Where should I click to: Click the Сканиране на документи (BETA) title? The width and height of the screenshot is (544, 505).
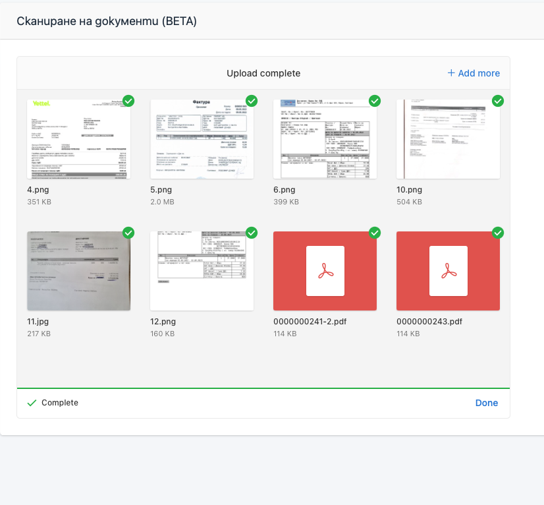pyautogui.click(x=107, y=21)
